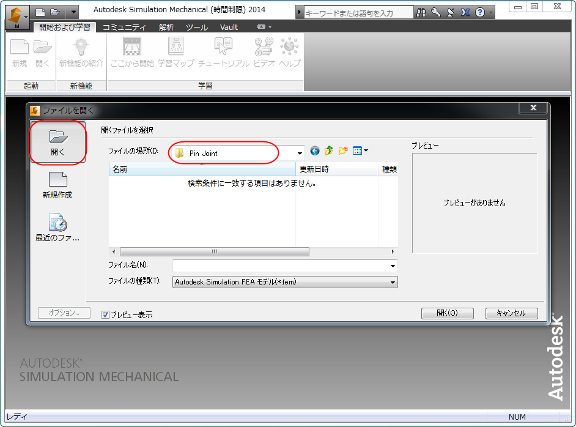Click the オプション button

click(x=64, y=313)
